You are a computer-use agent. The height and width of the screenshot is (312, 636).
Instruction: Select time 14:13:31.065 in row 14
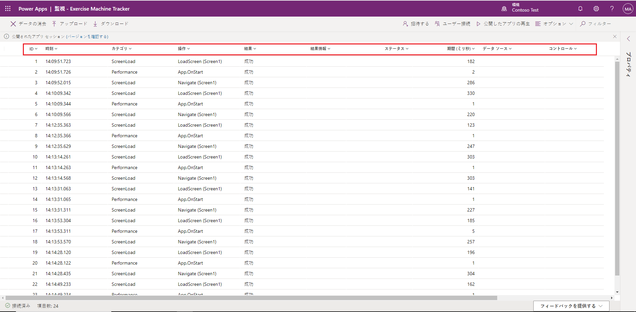click(x=58, y=199)
